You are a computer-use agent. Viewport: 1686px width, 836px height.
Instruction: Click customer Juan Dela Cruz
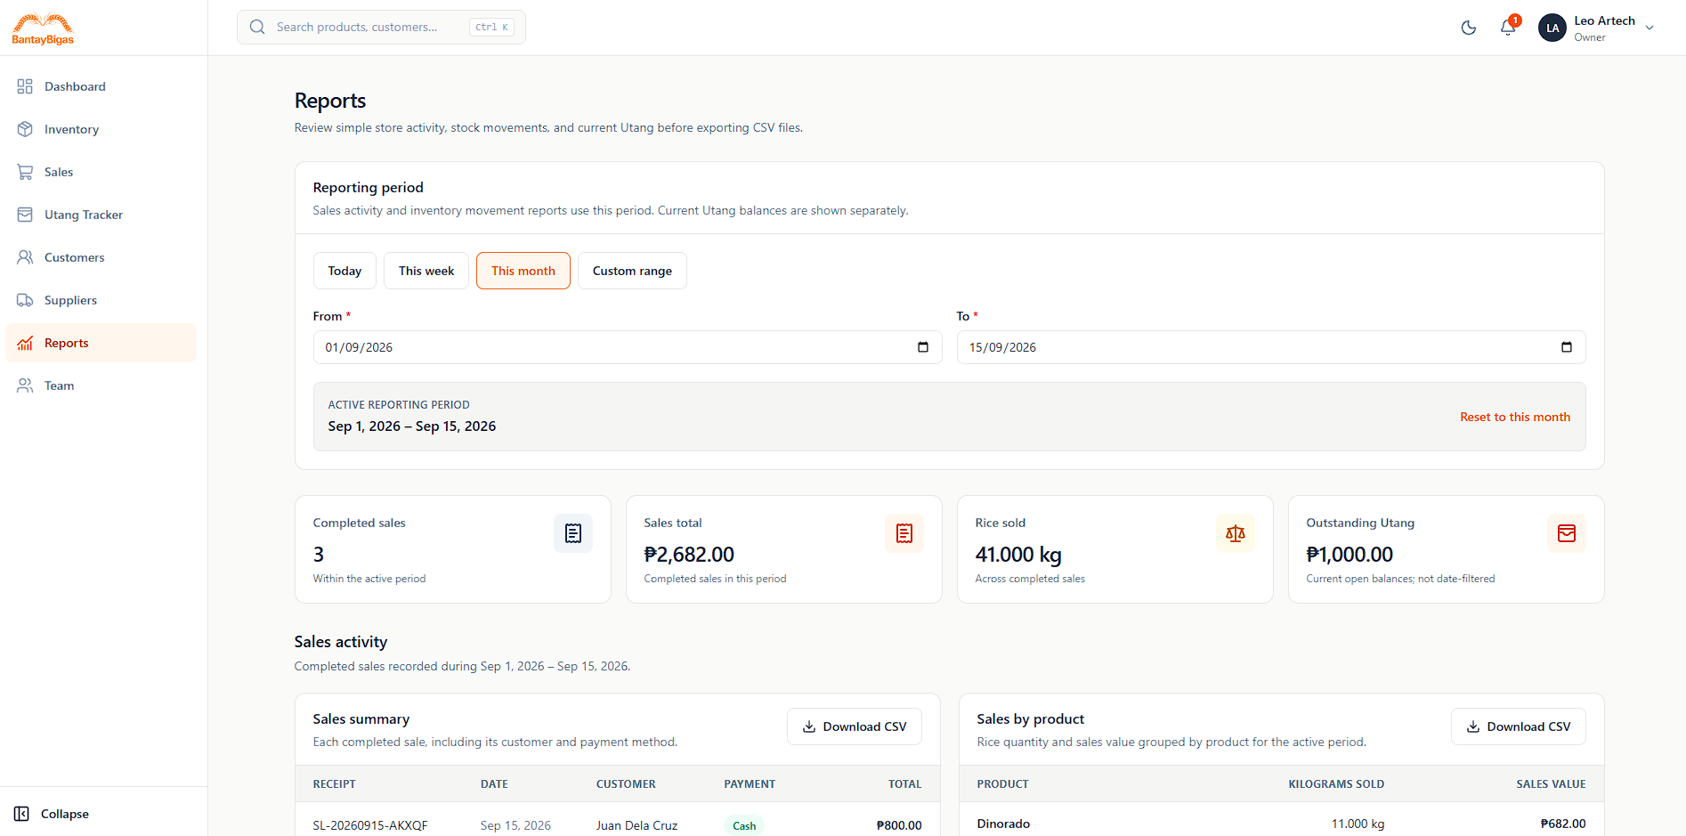click(x=637, y=825)
